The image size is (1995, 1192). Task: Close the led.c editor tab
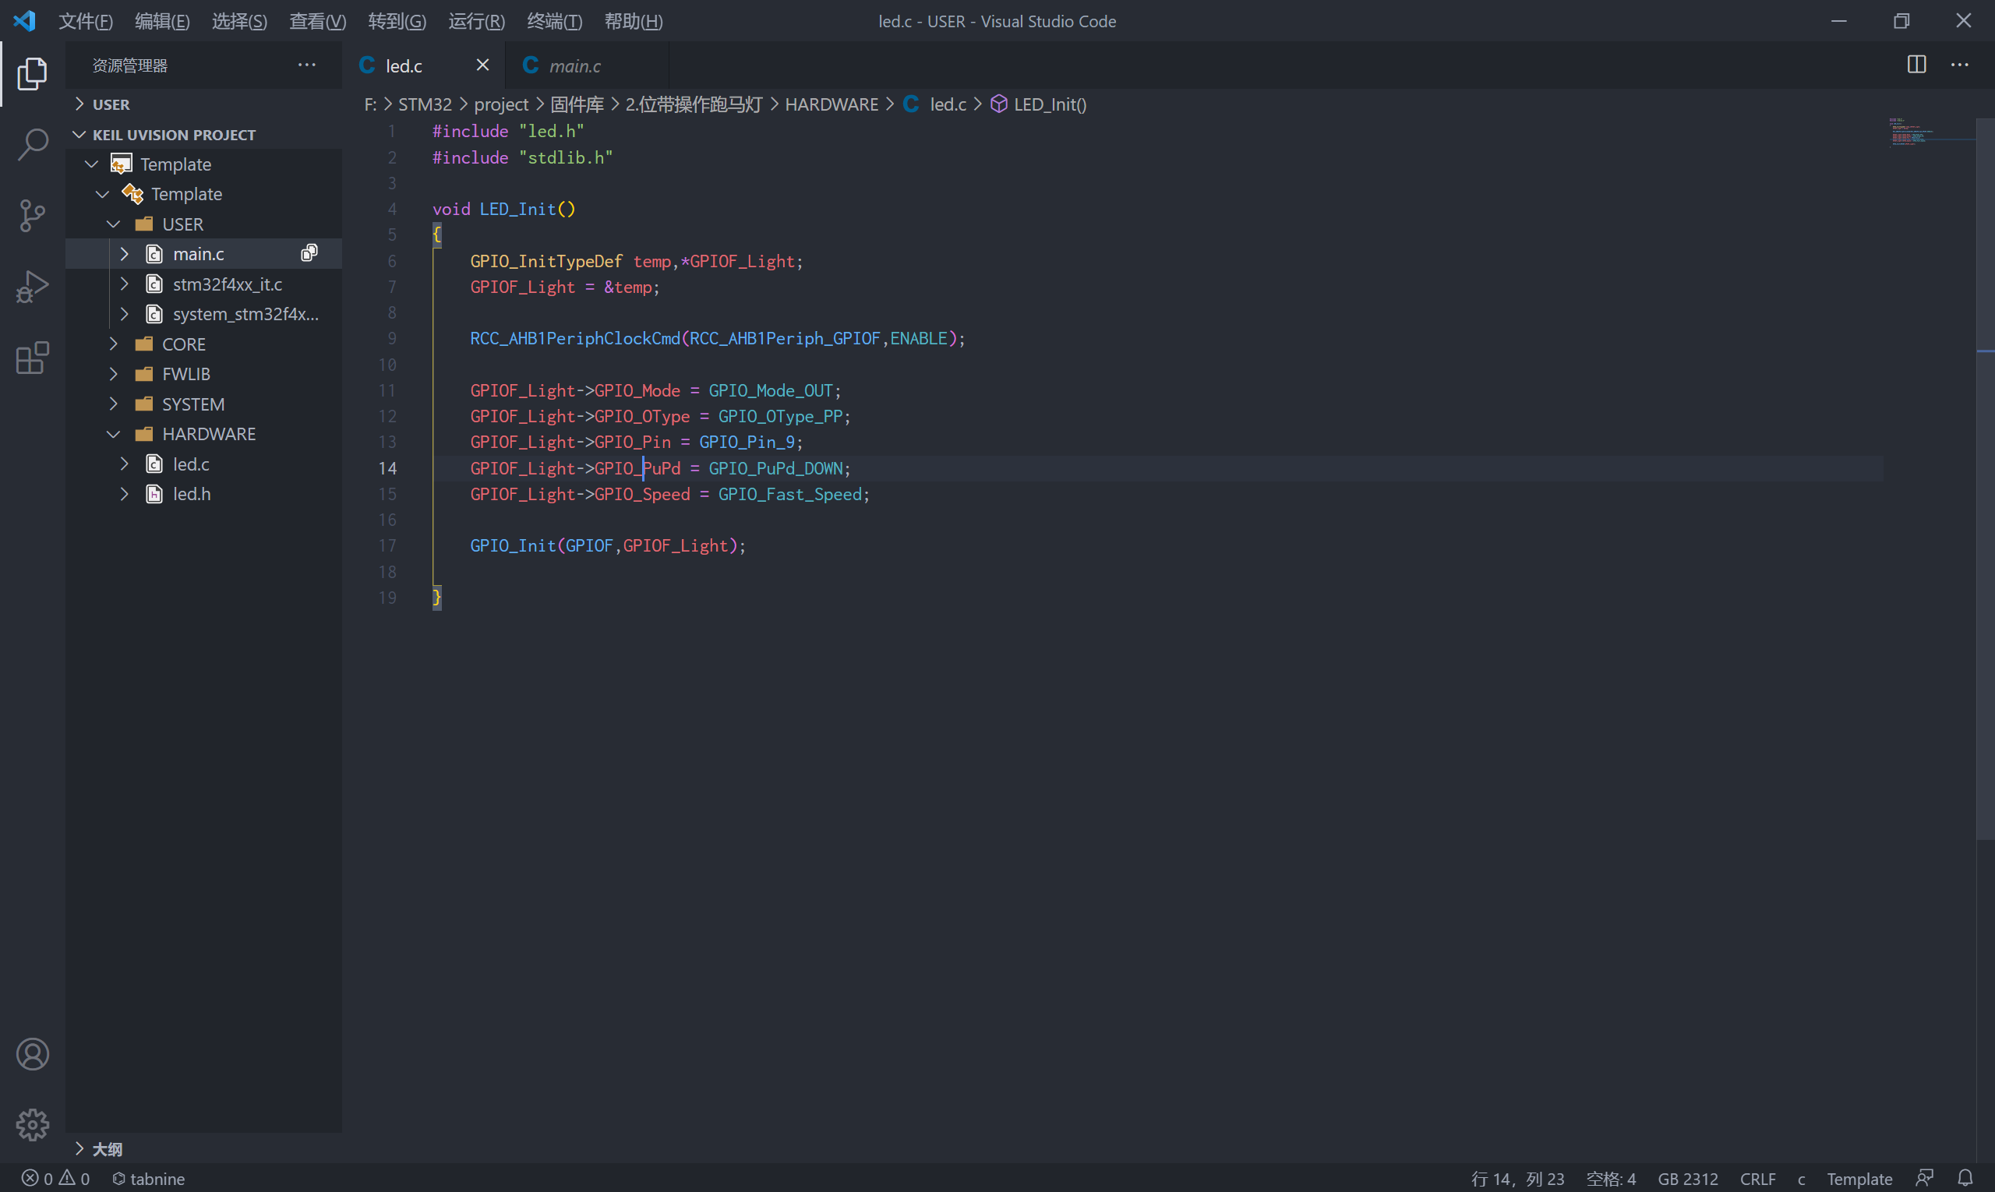point(482,65)
